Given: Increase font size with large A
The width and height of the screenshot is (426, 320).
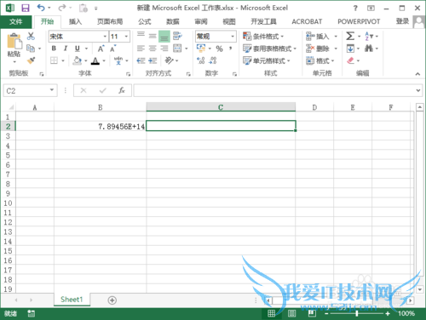Looking at the screenshot, I should click(101, 49).
